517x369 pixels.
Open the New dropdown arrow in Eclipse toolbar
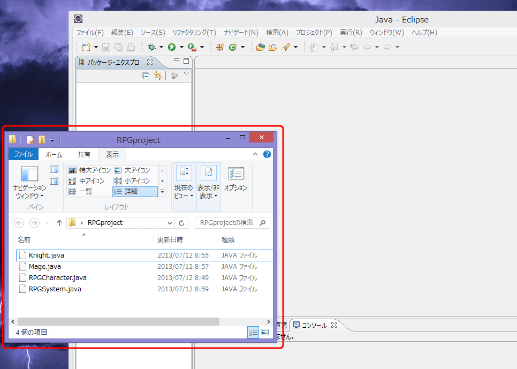click(96, 47)
